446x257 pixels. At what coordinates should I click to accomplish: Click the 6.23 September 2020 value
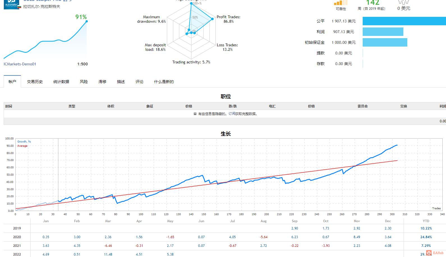tap(295, 237)
